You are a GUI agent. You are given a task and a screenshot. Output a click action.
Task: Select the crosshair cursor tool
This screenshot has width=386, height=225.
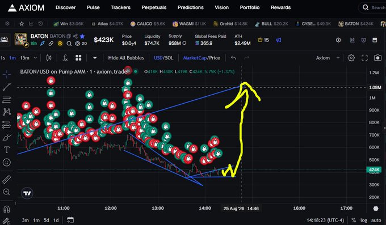click(7, 74)
